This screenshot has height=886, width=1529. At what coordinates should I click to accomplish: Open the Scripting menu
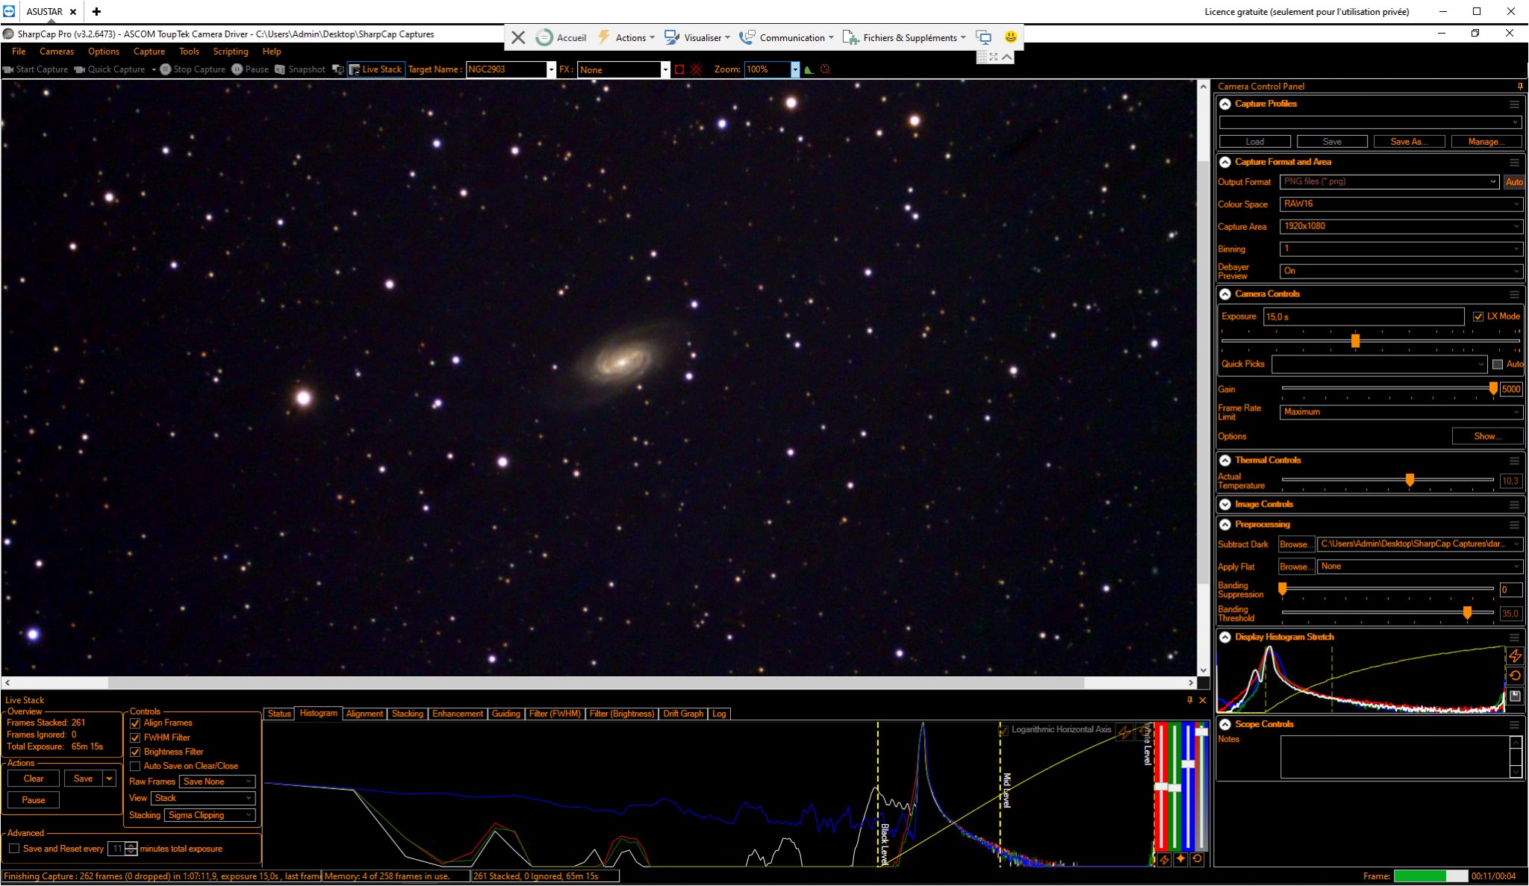230,52
